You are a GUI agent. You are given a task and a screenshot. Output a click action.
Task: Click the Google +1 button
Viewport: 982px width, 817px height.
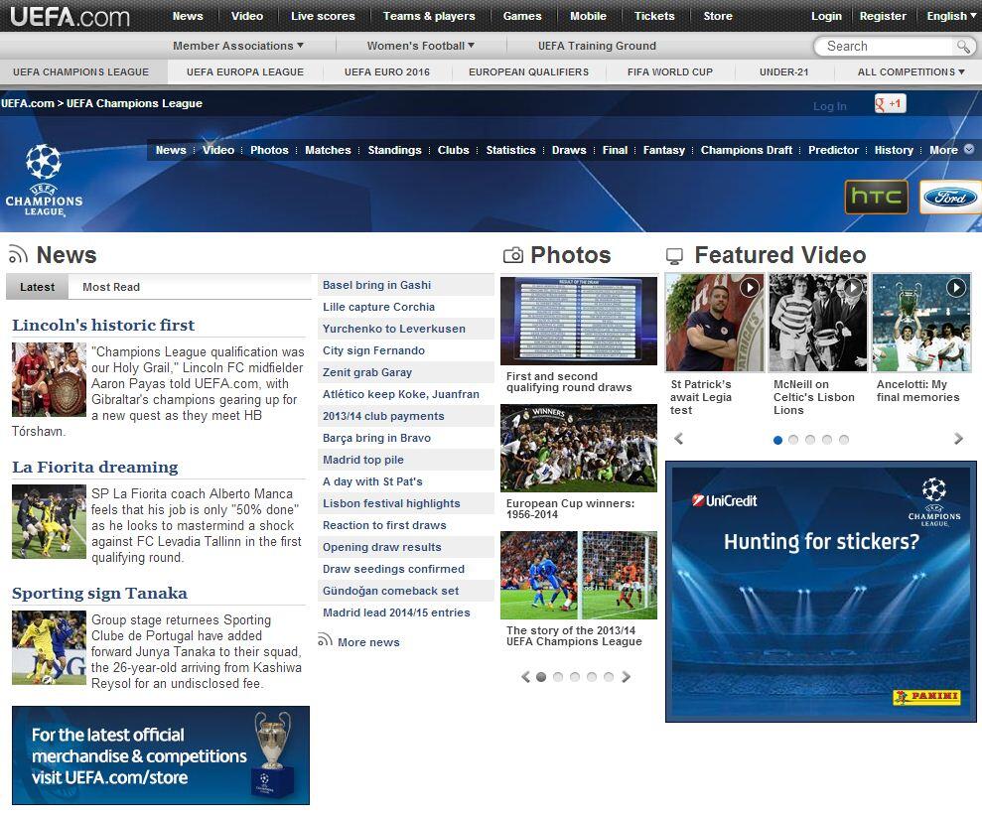tap(890, 104)
